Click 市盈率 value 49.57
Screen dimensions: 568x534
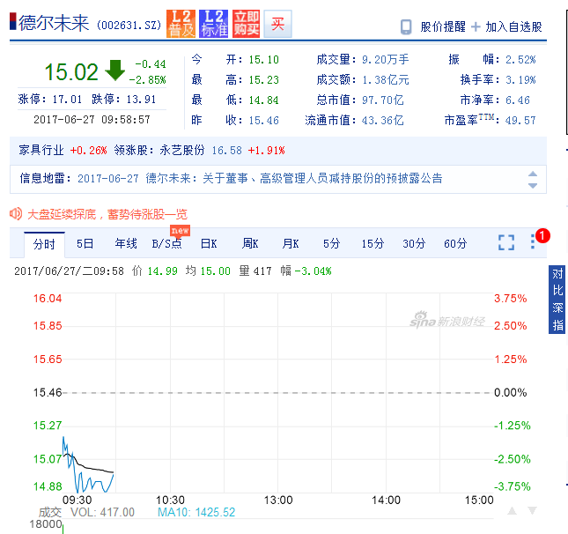pyautogui.click(x=520, y=121)
